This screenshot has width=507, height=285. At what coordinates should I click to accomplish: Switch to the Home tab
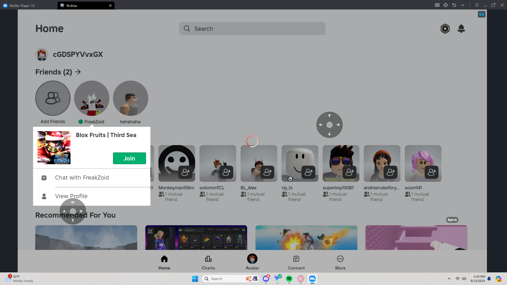[164, 262]
